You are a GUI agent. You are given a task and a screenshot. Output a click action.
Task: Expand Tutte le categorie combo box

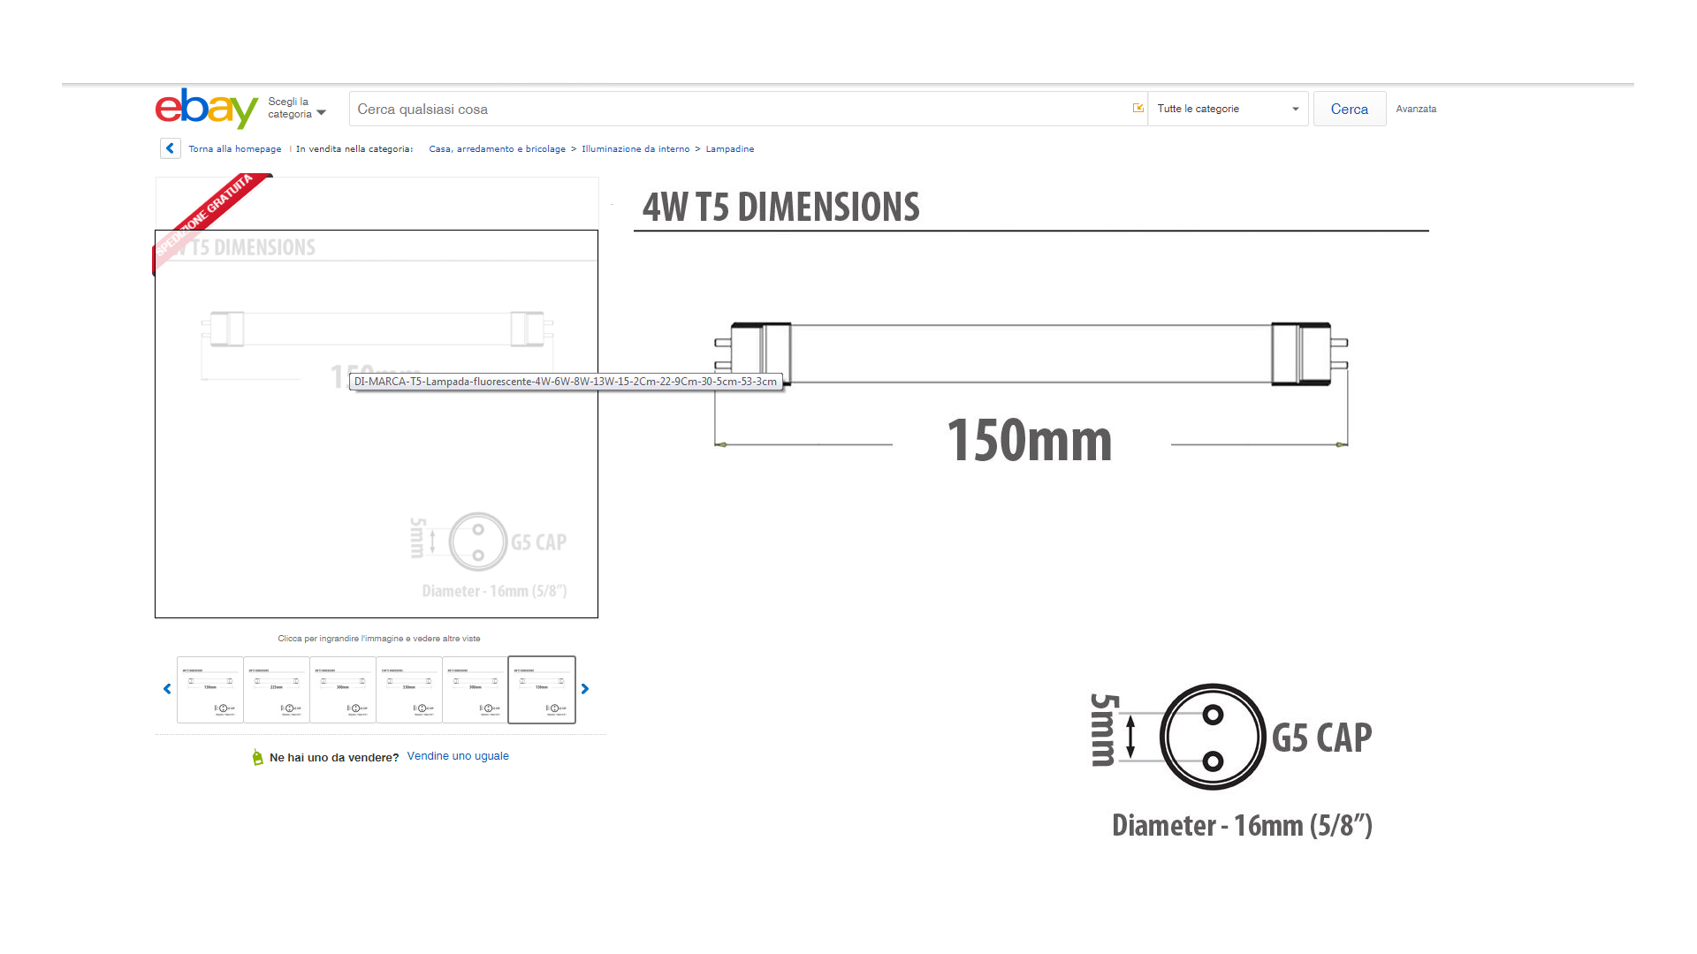pyautogui.click(x=1227, y=109)
